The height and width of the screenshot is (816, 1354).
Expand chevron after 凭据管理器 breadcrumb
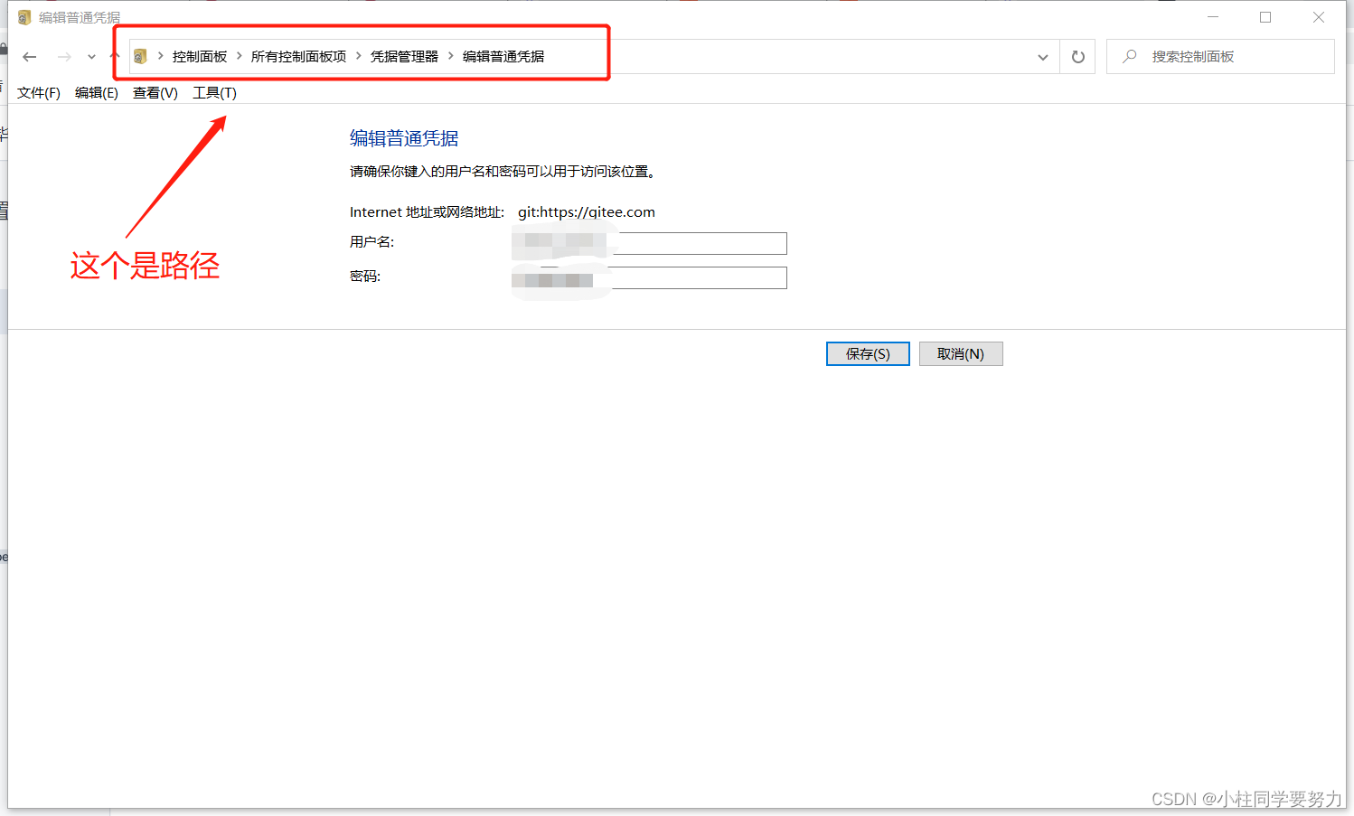[x=451, y=56]
